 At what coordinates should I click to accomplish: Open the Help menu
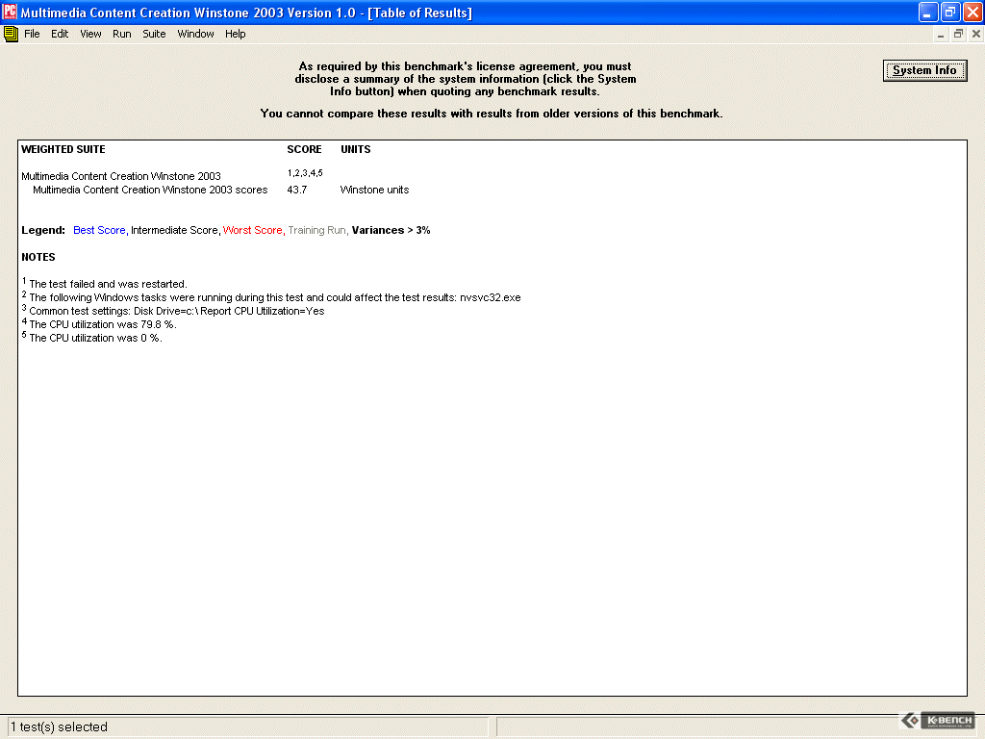[x=235, y=34]
